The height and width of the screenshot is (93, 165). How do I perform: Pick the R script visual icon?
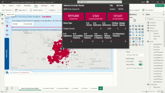pos(143,38)
